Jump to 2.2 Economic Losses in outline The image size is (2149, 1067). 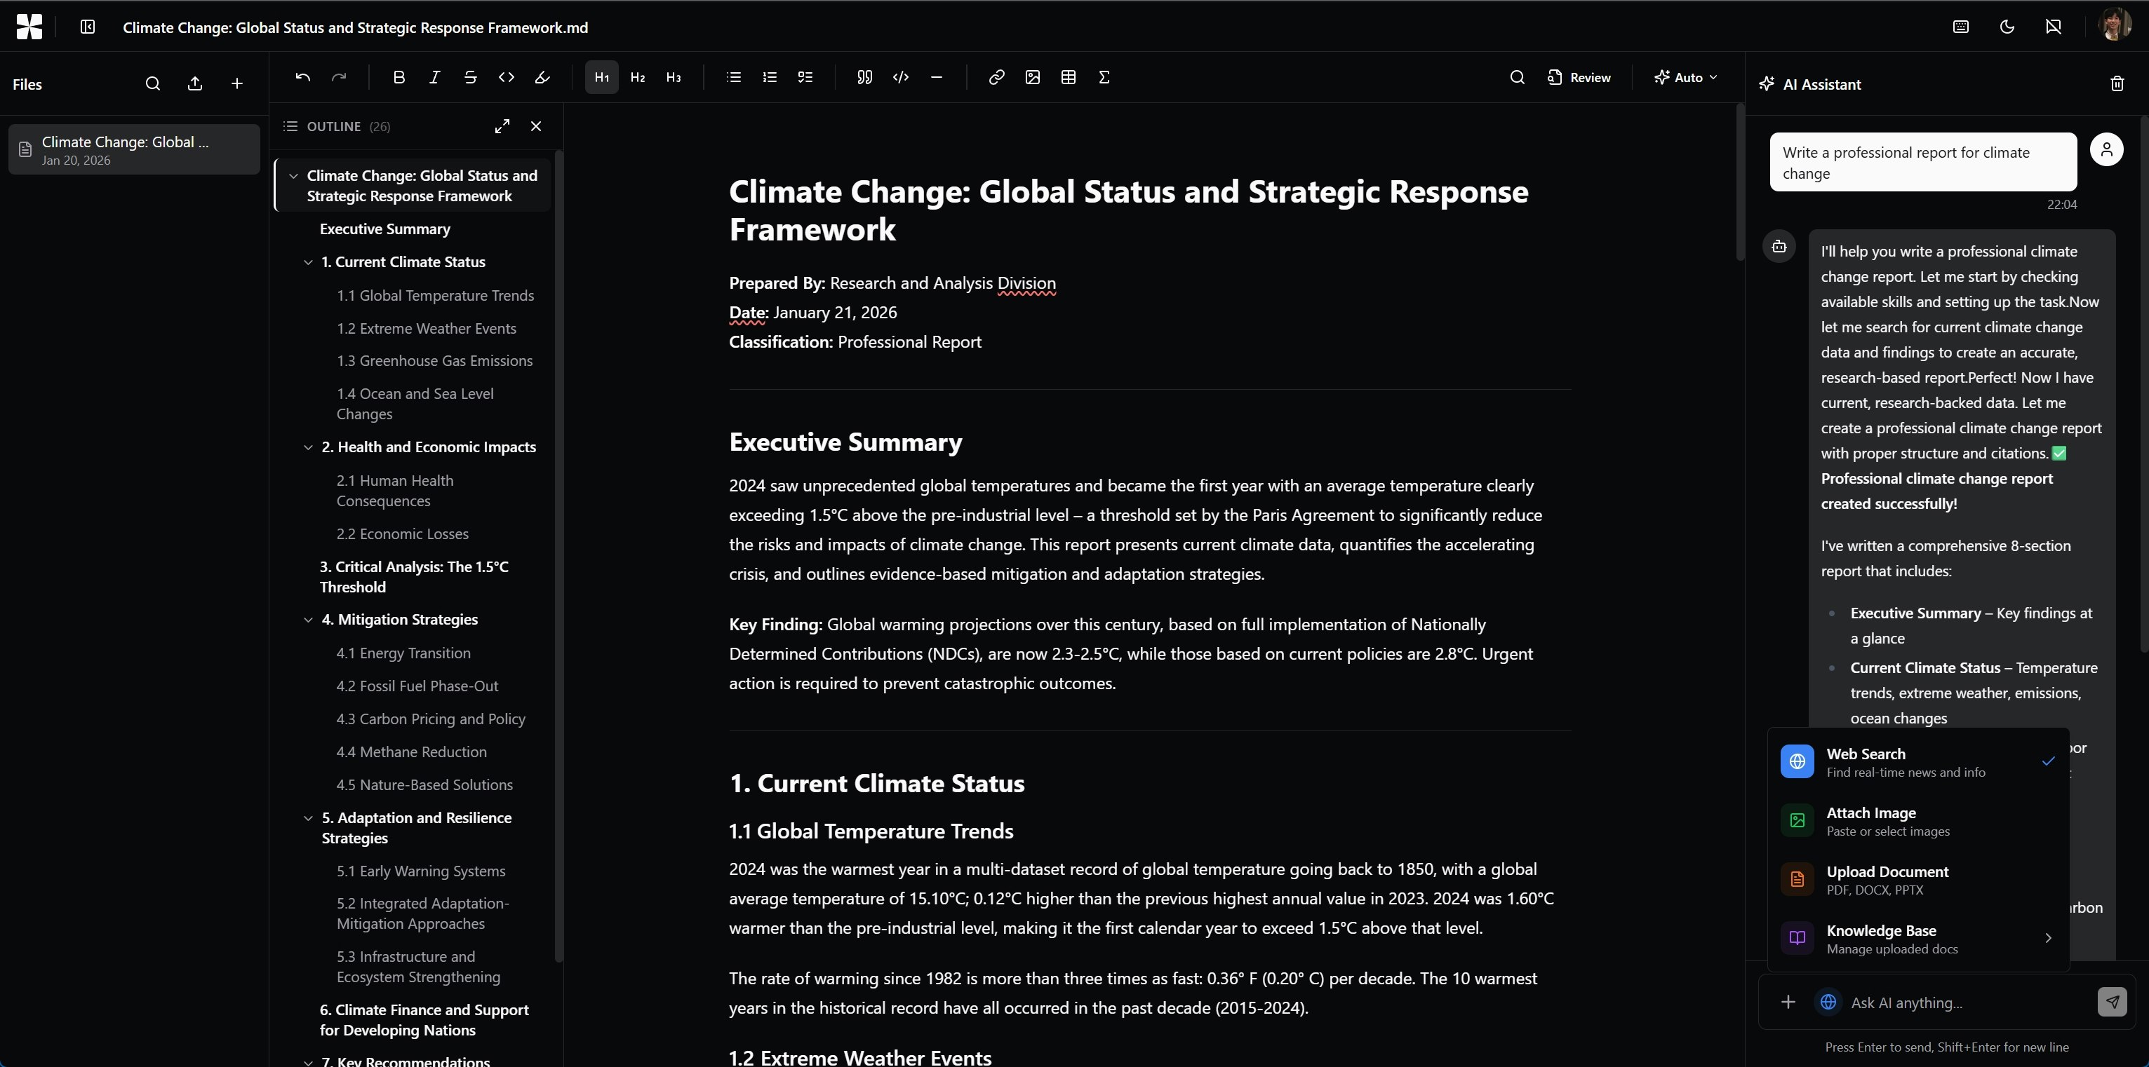point(402,534)
